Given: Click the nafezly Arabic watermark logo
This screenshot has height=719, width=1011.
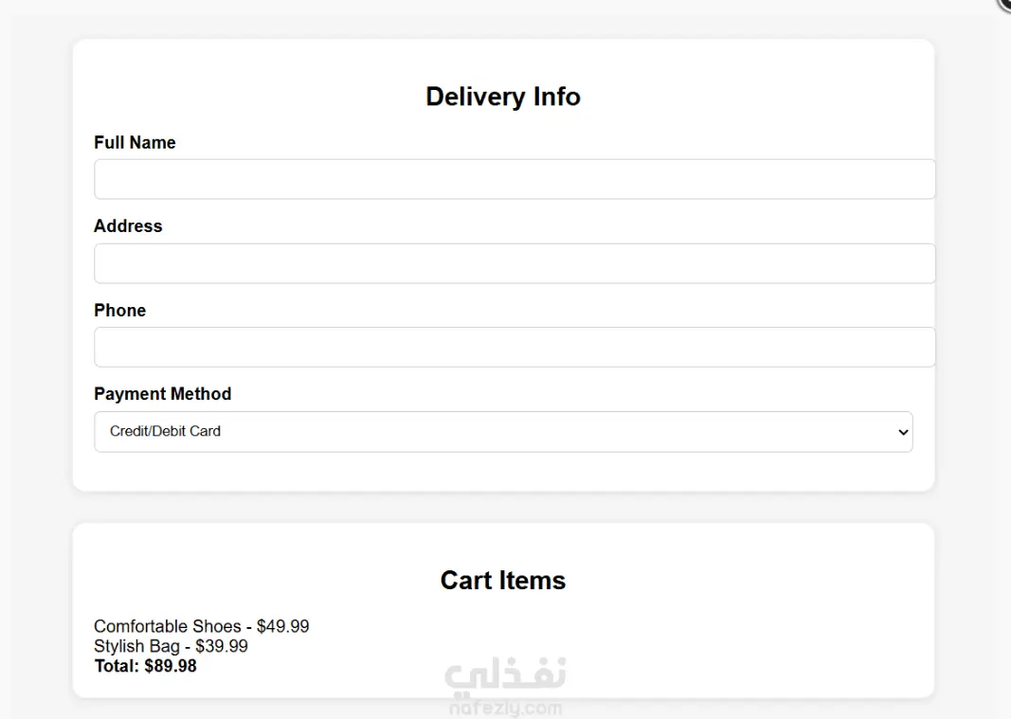Looking at the screenshot, I should 506,675.
